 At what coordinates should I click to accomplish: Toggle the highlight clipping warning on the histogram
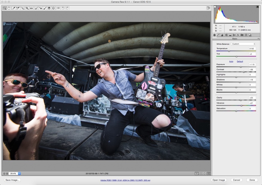coord(258,7)
